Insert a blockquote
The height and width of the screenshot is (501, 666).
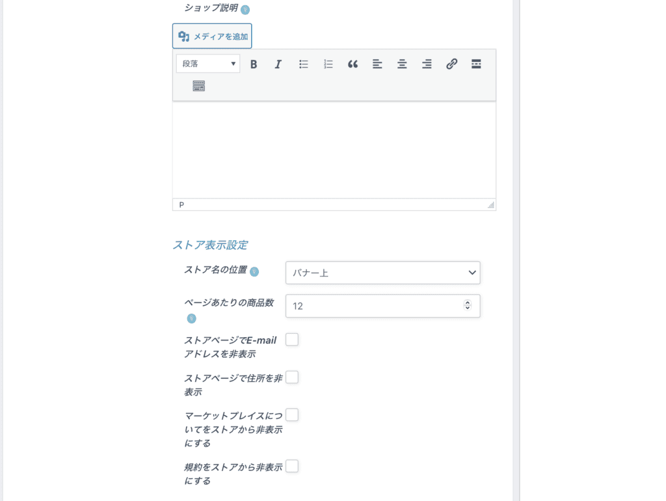(353, 64)
